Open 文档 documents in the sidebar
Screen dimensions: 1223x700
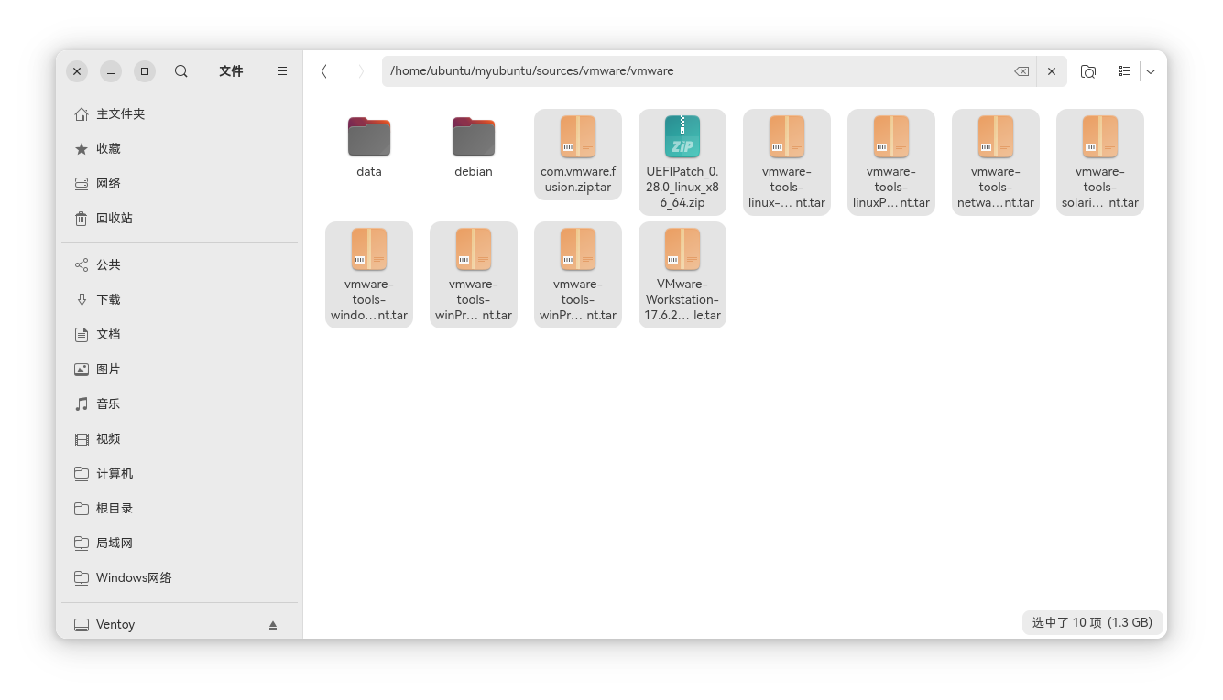click(180, 335)
